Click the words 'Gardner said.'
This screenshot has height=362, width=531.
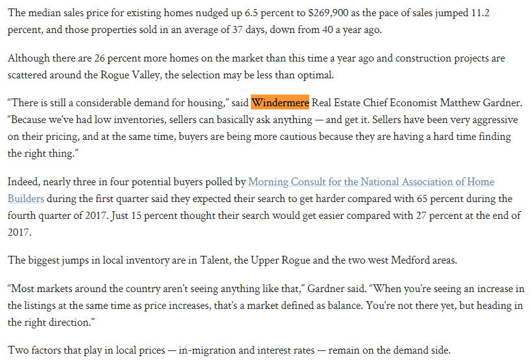(336, 289)
